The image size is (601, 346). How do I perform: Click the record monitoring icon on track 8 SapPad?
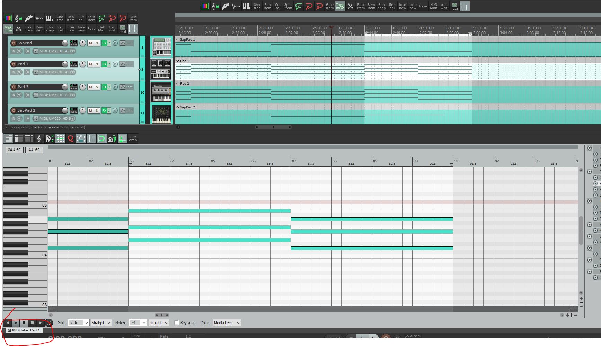click(x=27, y=51)
